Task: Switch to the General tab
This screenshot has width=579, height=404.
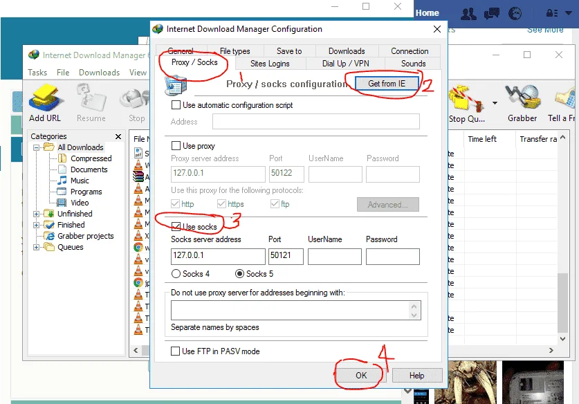Action: (181, 51)
